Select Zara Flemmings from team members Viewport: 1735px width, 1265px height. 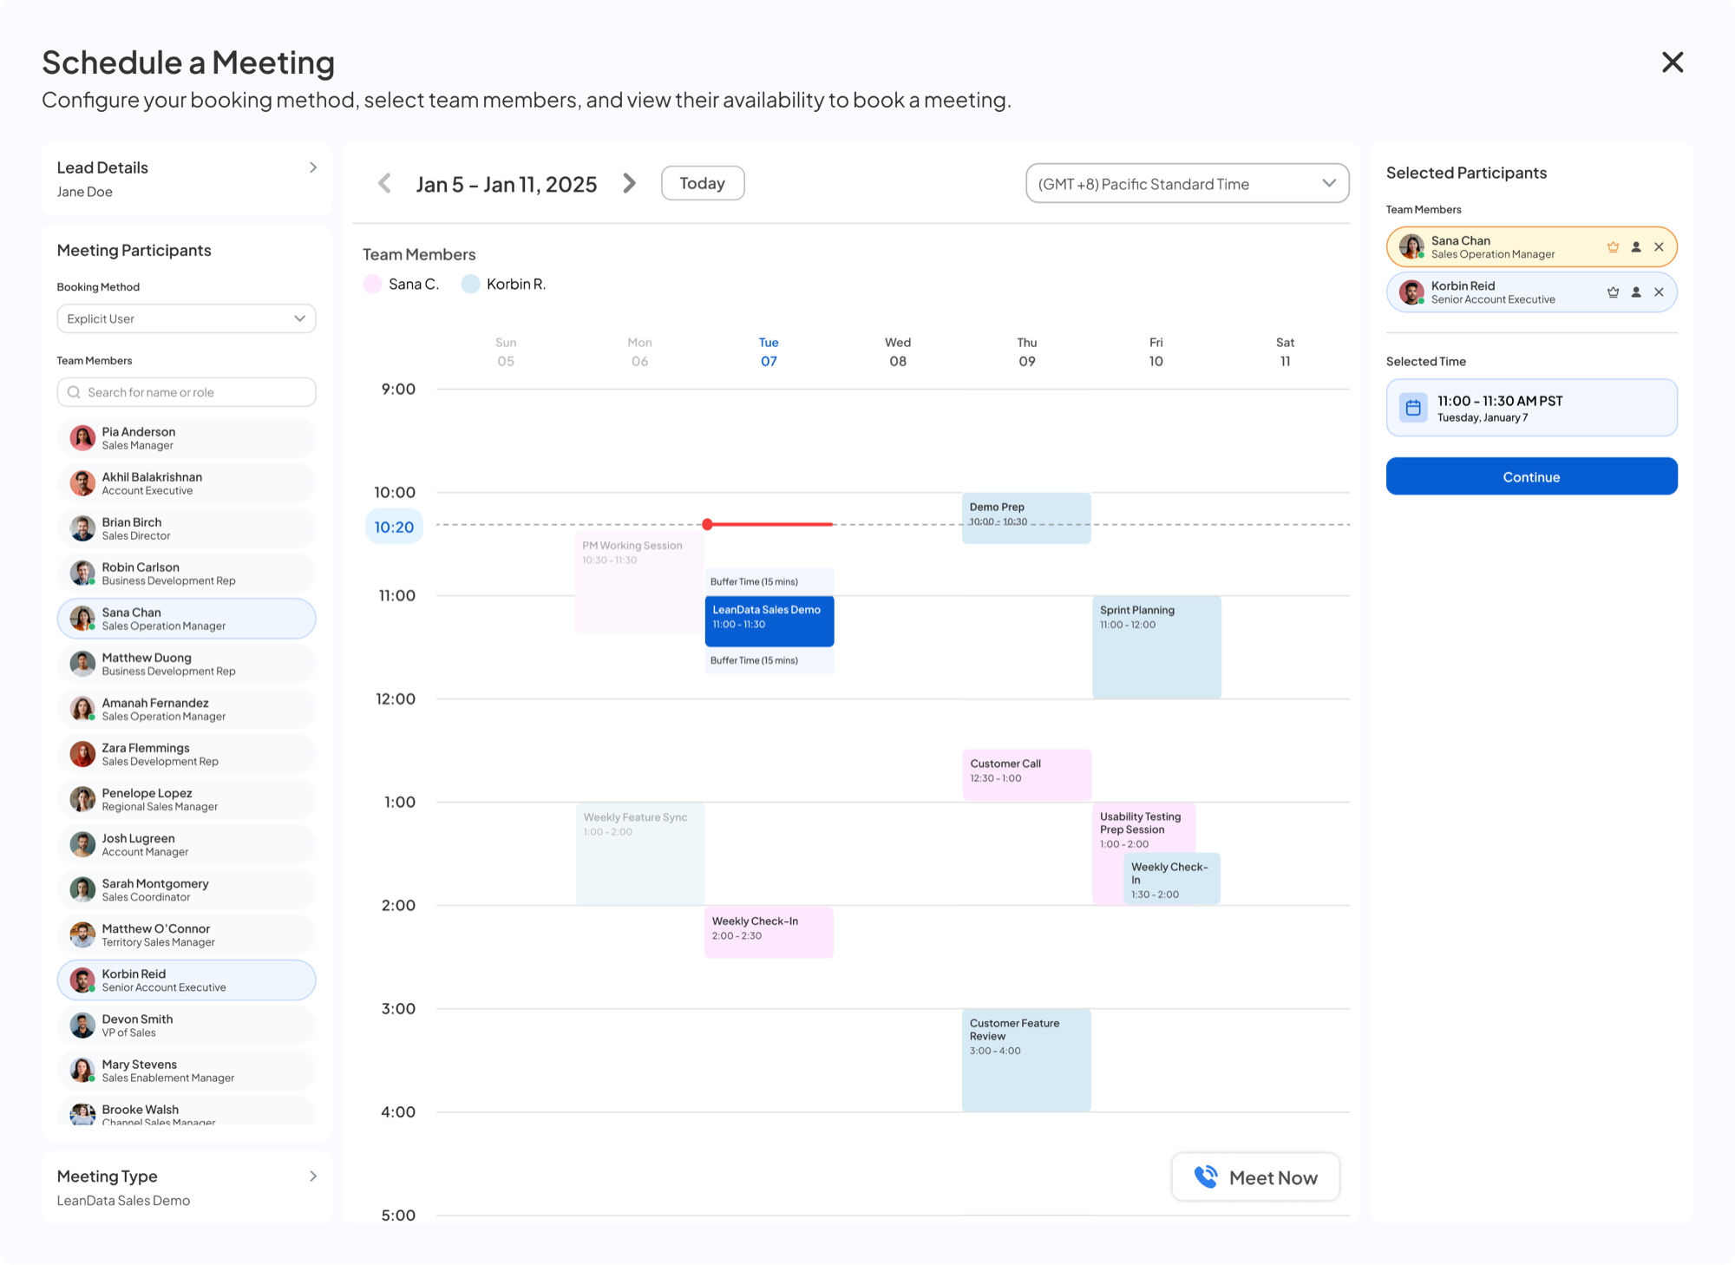click(187, 754)
